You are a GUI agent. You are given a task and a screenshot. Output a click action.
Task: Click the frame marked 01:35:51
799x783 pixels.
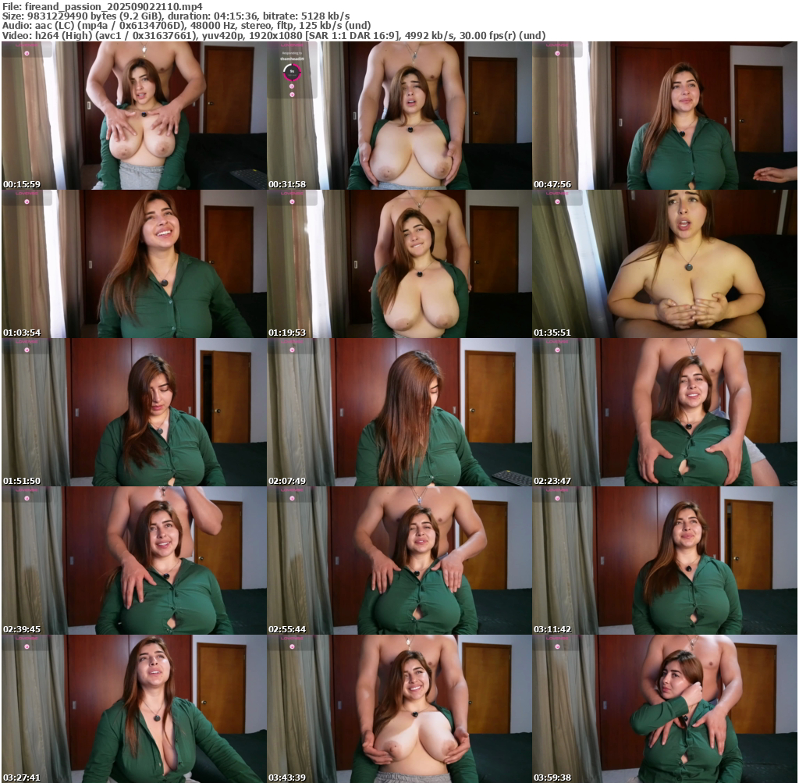coord(664,264)
